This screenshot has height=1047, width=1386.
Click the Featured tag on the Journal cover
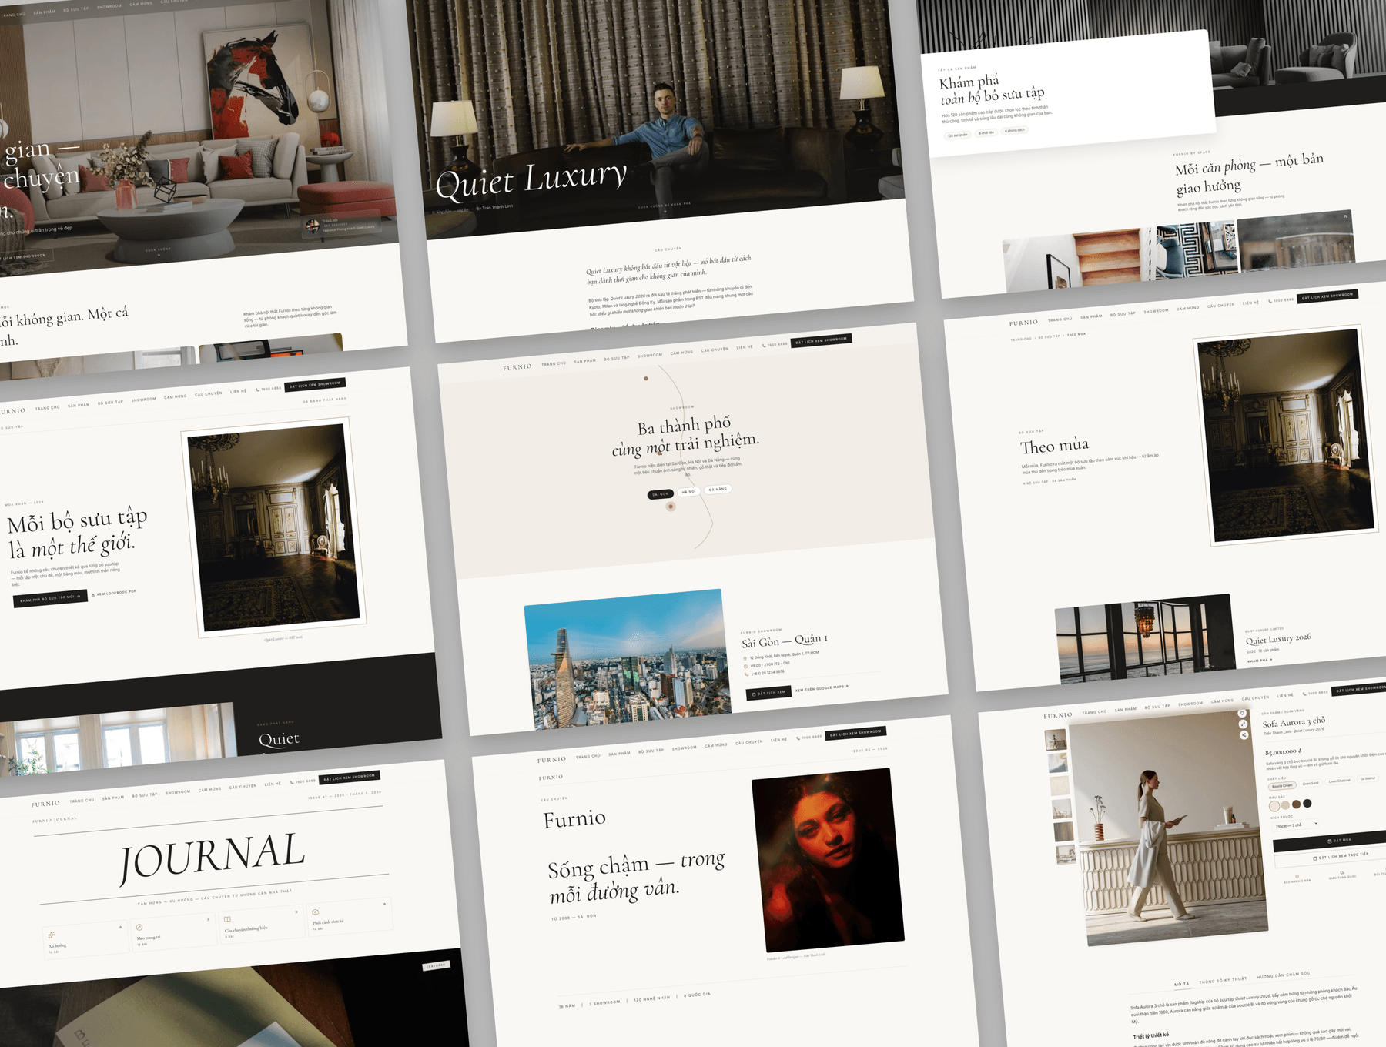point(436,965)
